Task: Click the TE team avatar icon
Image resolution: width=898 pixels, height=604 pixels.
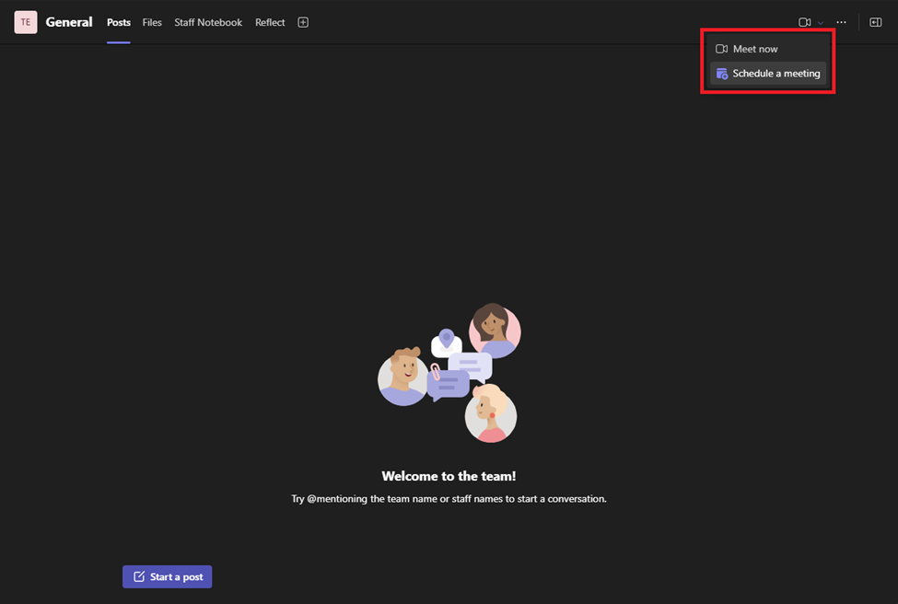Action: pyautogui.click(x=26, y=22)
